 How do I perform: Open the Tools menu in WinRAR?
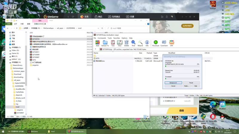pos(110,38)
